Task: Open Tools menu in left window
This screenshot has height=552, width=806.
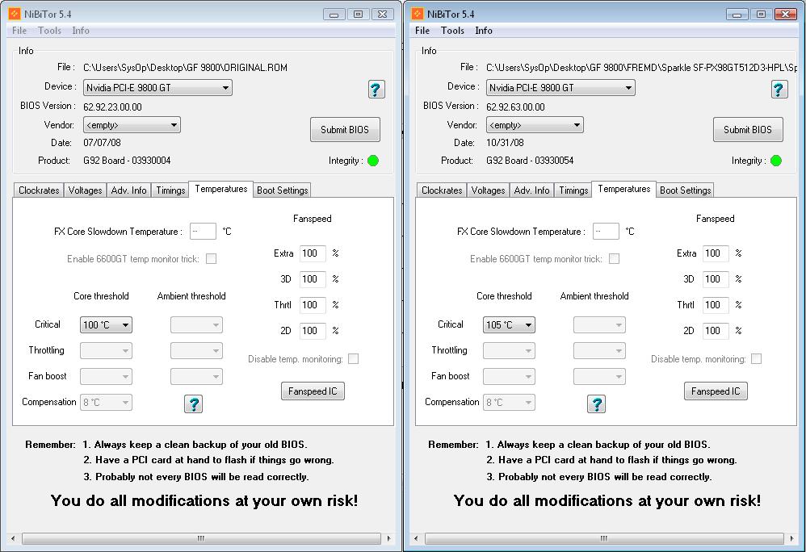Action: tap(49, 31)
